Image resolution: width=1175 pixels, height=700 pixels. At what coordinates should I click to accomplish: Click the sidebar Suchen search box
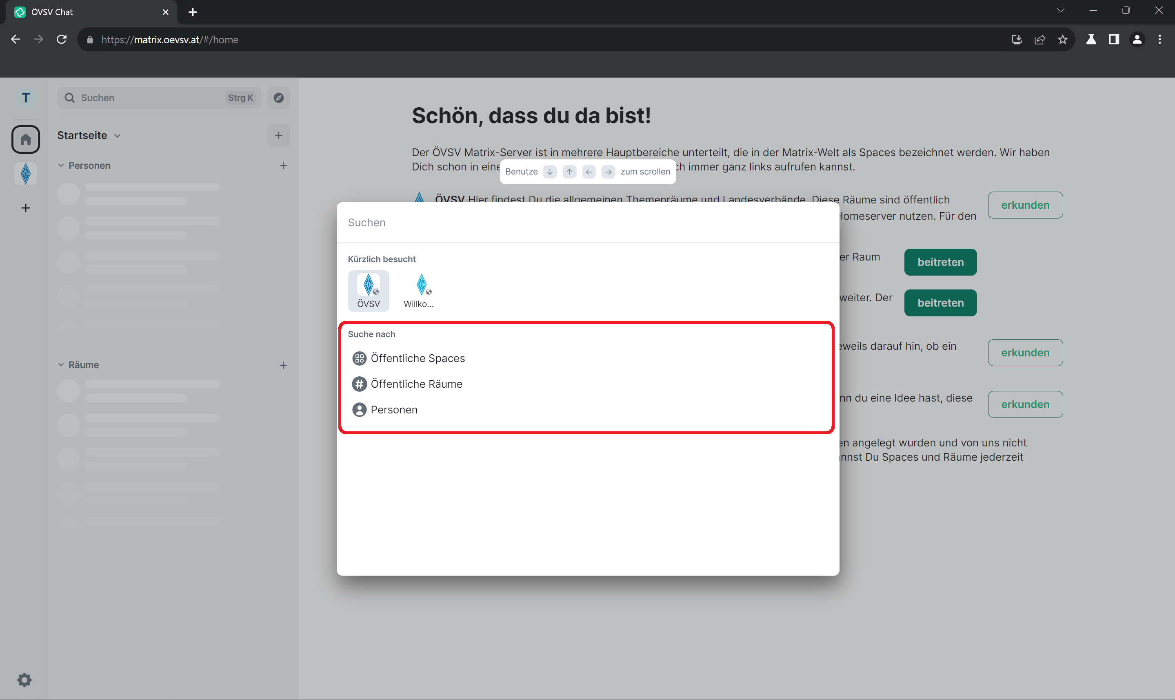(x=159, y=98)
